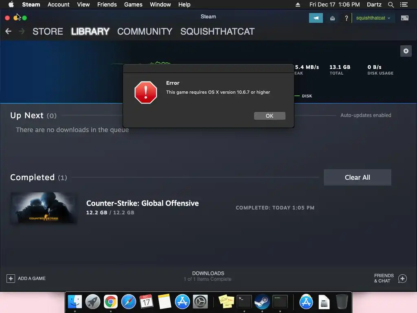Open the inbox envelope icon
Screen dimensions: 417x313
click(x=332, y=18)
